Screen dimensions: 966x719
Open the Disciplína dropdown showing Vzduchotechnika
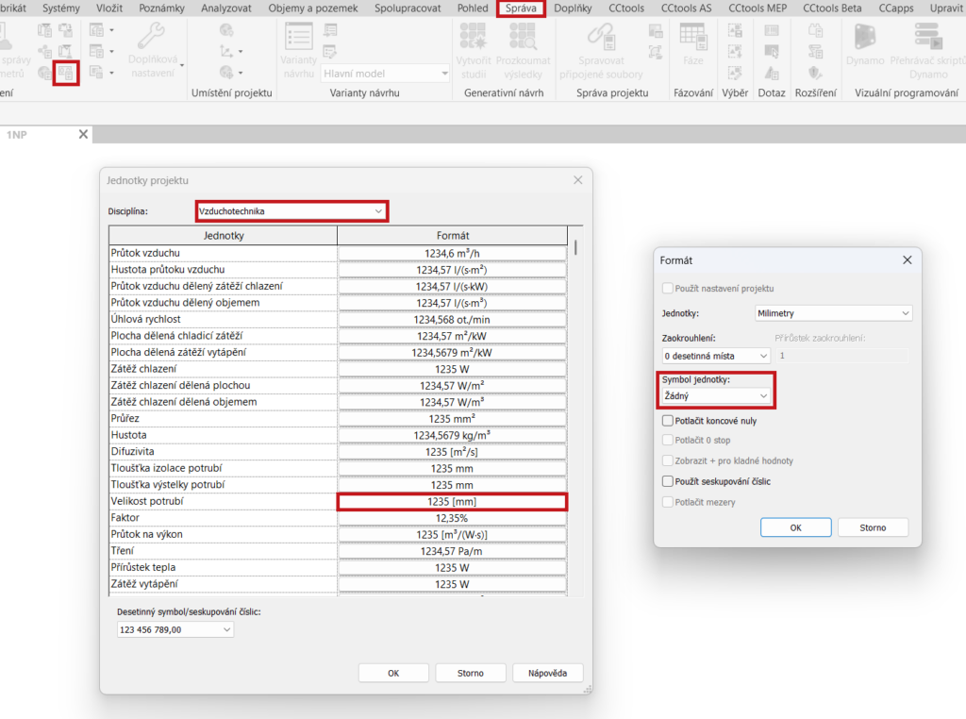[x=291, y=211]
